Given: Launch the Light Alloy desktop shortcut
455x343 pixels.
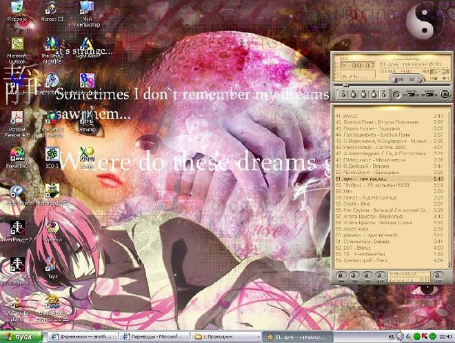Looking at the screenshot, I should pos(86,48).
